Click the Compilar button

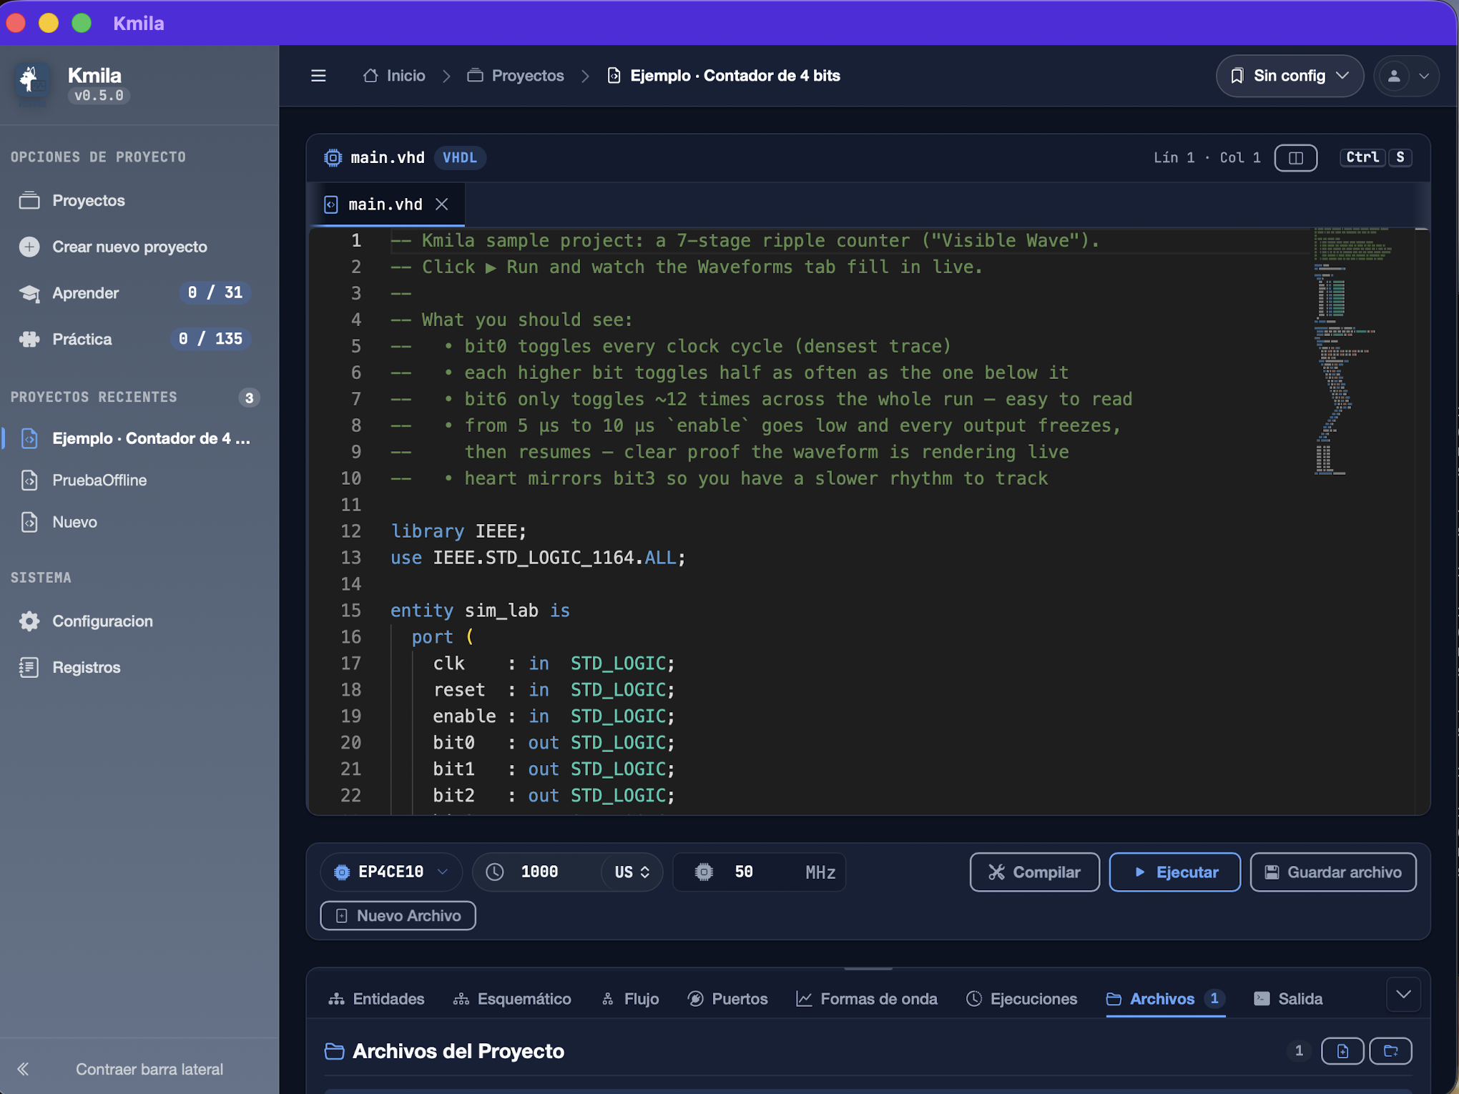1034,872
